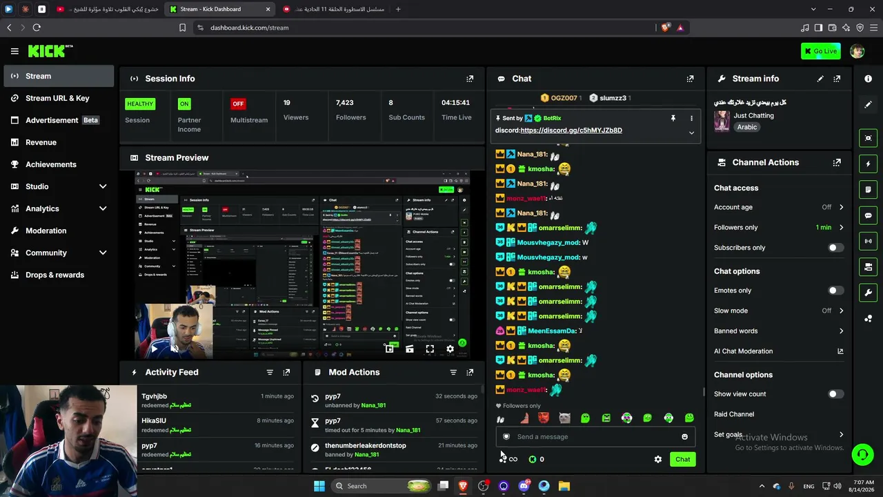
Task: Click the Send a message field
Action: tap(595, 436)
